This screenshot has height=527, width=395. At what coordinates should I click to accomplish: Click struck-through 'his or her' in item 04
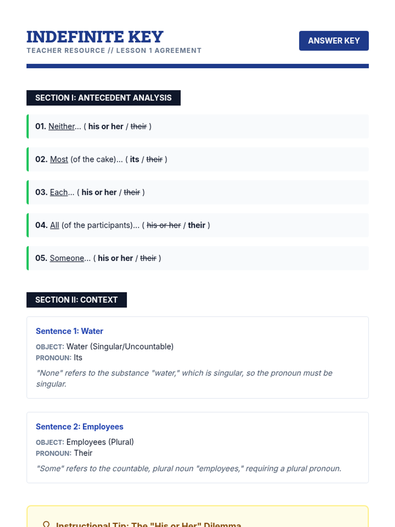(x=164, y=225)
